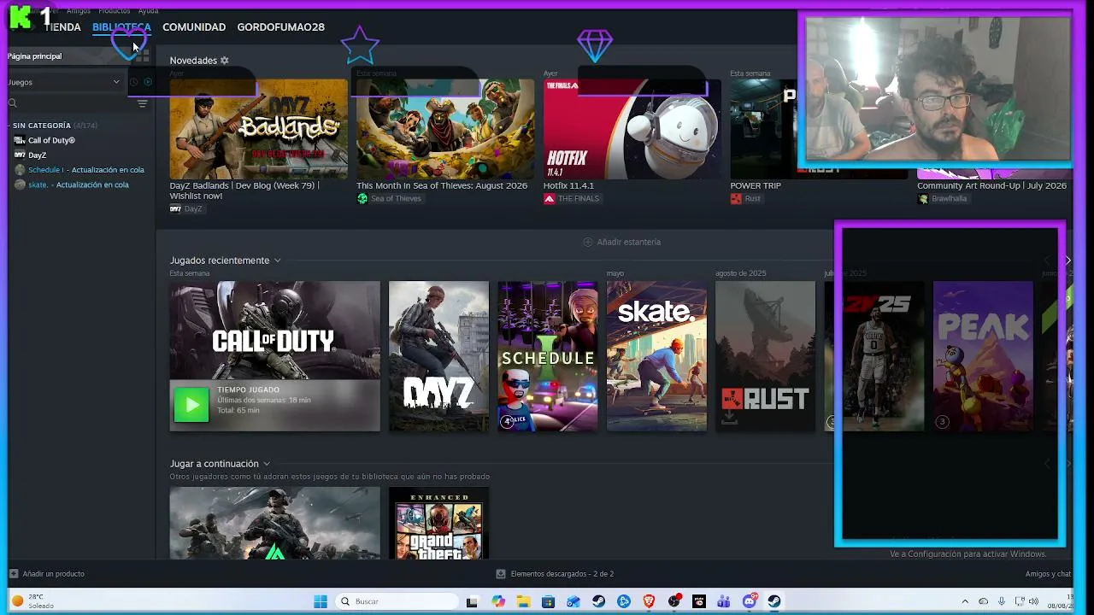Viewport: 1094px width, 615px height.
Task: Open the Ayuda menu
Action: click(x=148, y=11)
